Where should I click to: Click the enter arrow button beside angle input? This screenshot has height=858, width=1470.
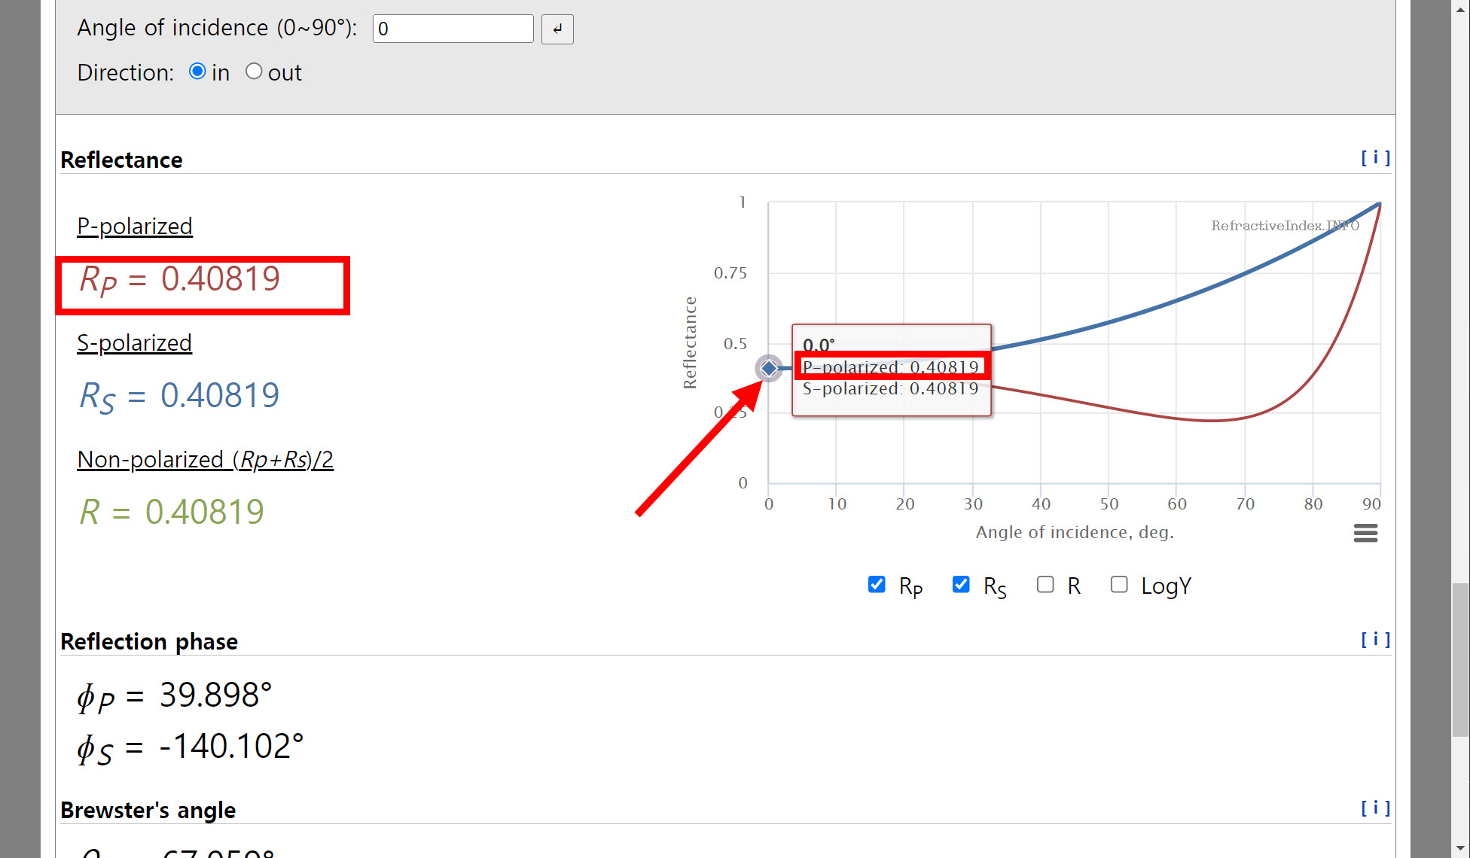point(557,29)
